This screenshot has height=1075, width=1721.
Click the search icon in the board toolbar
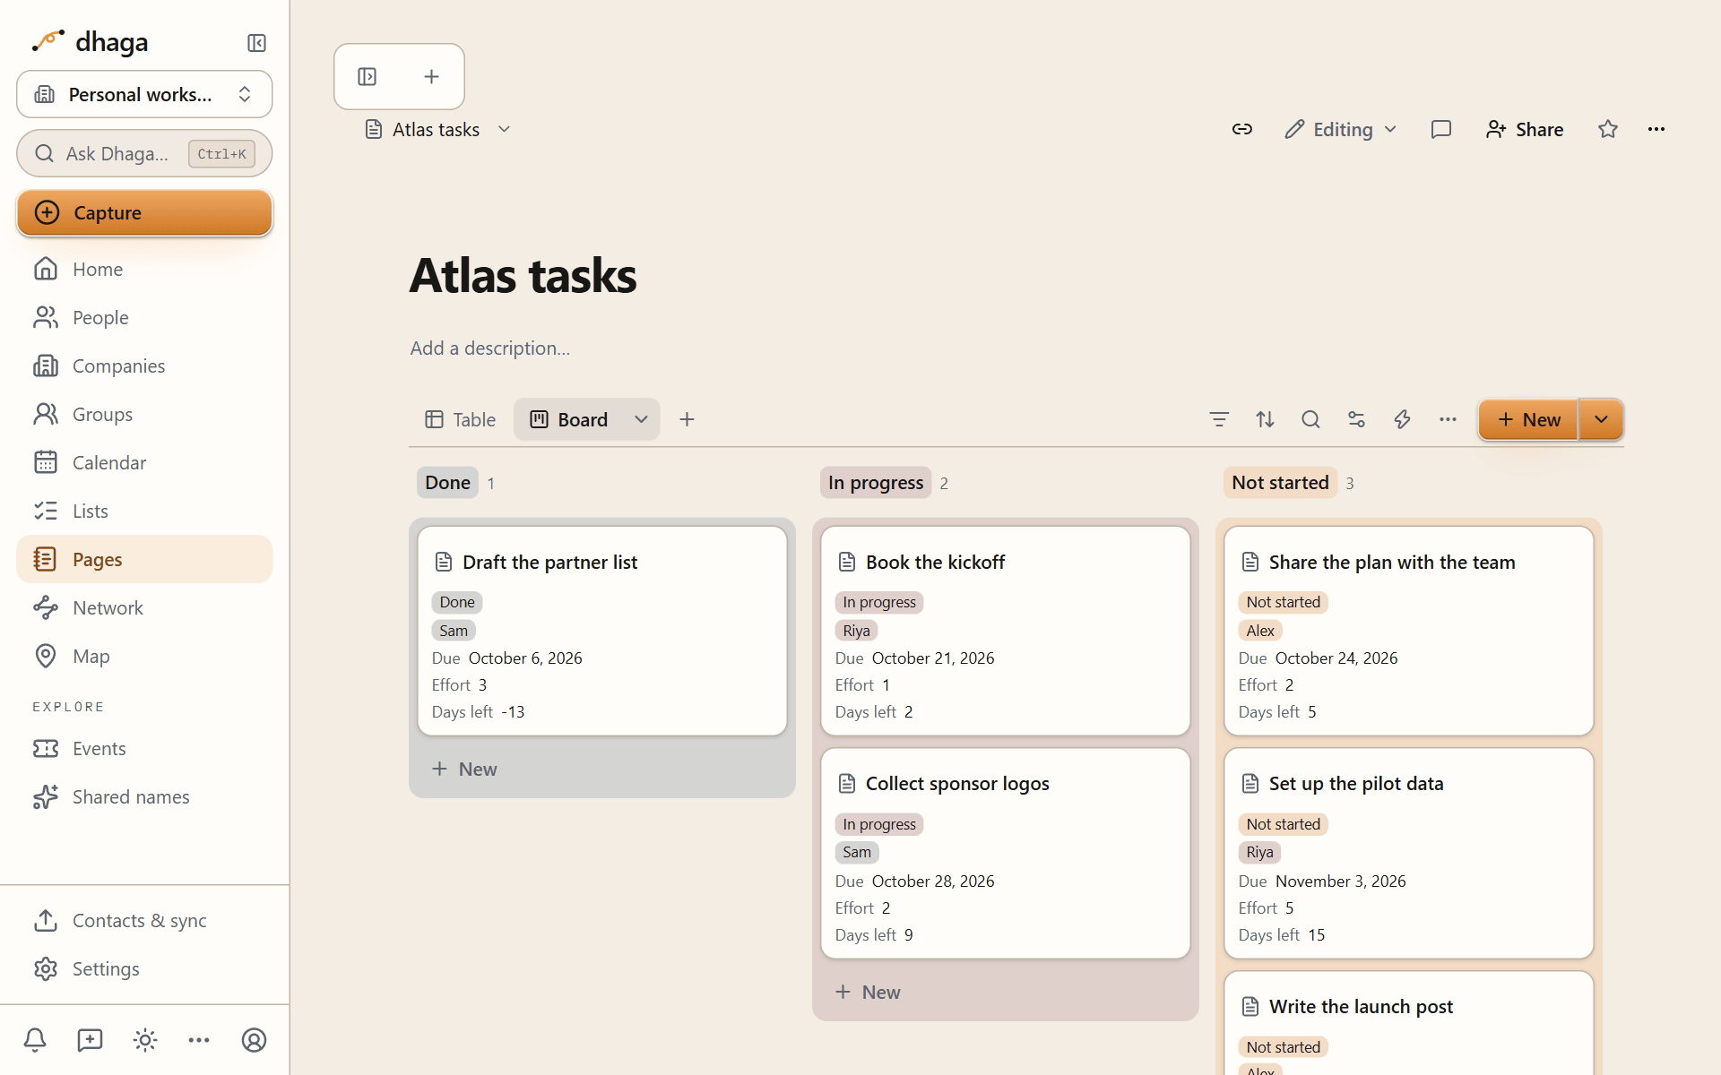[x=1310, y=419]
